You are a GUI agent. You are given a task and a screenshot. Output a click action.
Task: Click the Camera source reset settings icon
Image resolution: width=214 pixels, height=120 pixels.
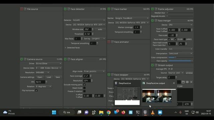(x=25, y=59)
